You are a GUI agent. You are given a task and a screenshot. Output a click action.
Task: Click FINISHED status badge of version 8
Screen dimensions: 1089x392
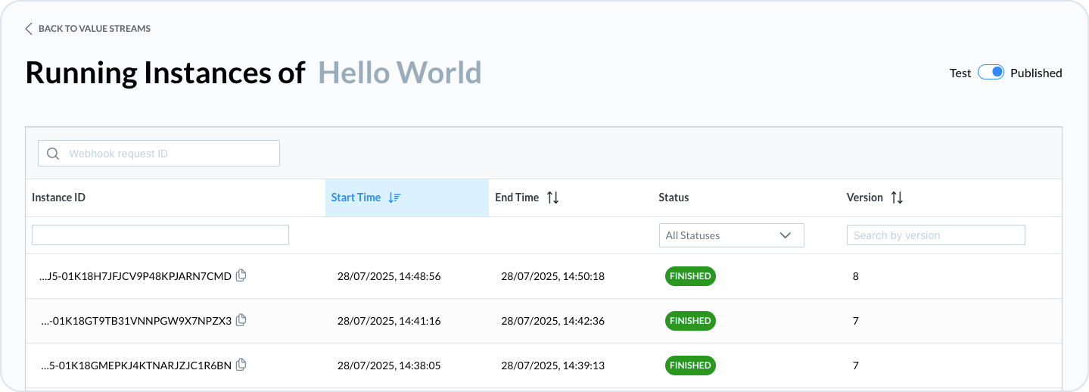pos(690,276)
